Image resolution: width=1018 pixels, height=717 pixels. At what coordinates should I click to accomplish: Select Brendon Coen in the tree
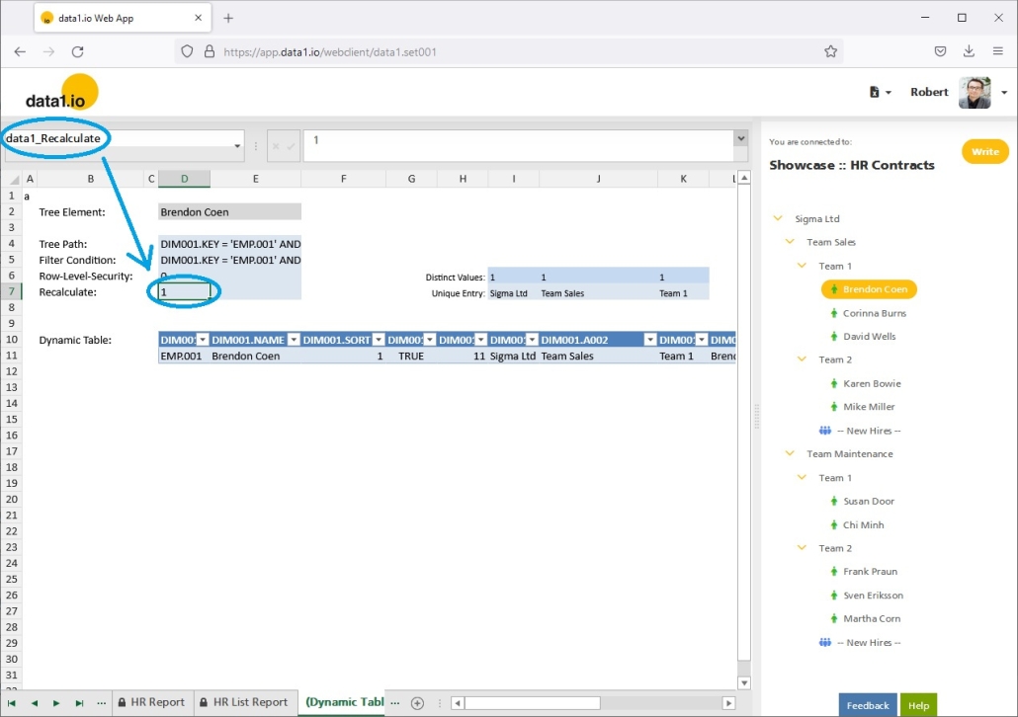point(869,289)
